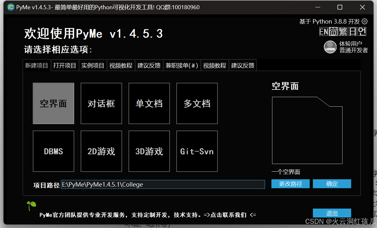Click the 体验用户 label

351,44
